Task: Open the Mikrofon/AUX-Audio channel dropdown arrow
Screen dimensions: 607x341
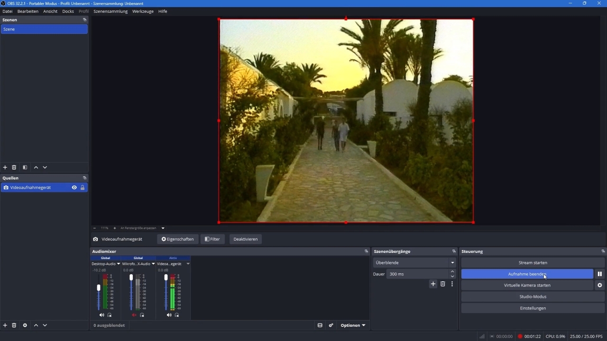Action: 153,264
